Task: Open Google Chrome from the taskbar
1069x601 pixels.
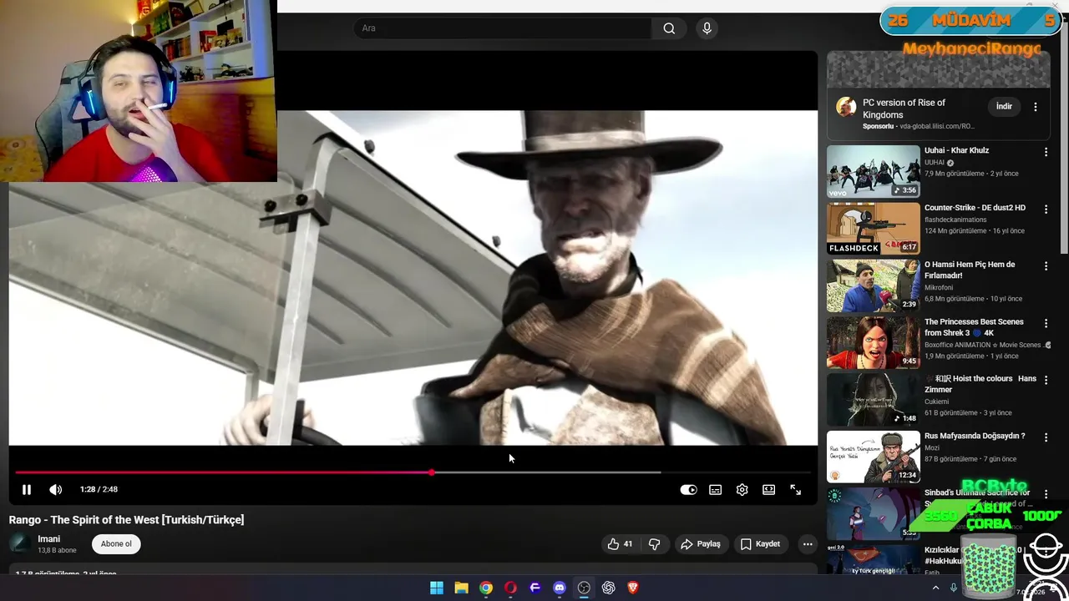Action: tap(486, 588)
